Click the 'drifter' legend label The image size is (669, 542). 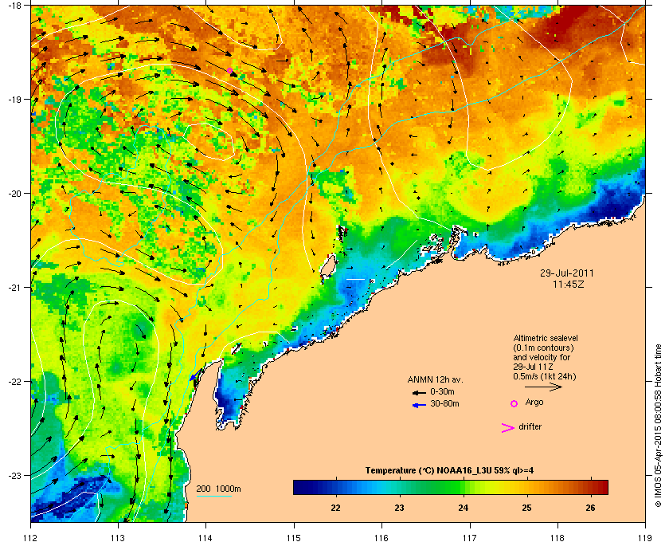[530, 426]
